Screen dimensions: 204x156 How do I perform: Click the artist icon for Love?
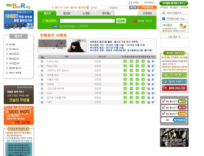click(x=153, y=93)
